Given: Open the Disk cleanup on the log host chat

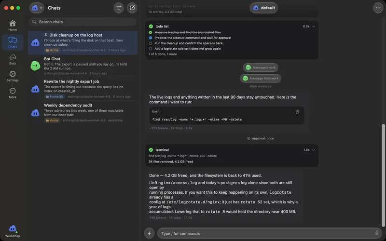Looking at the screenshot, I should click(83, 42).
